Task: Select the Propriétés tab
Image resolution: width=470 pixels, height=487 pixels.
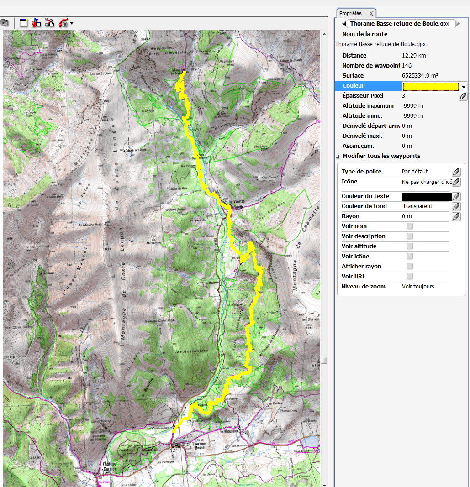Action: [x=350, y=13]
